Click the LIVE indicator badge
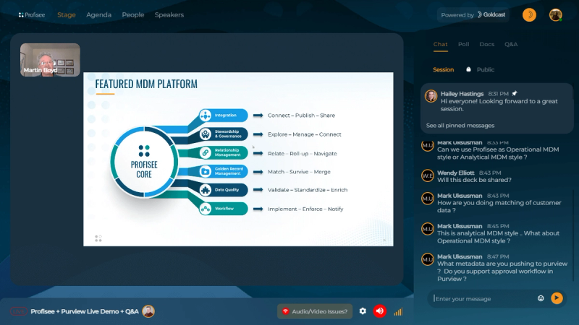The height and width of the screenshot is (325, 579). point(19,312)
